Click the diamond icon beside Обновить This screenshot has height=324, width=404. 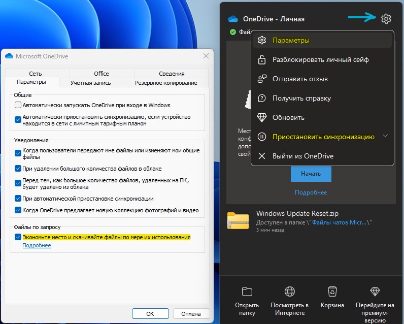[x=262, y=117]
